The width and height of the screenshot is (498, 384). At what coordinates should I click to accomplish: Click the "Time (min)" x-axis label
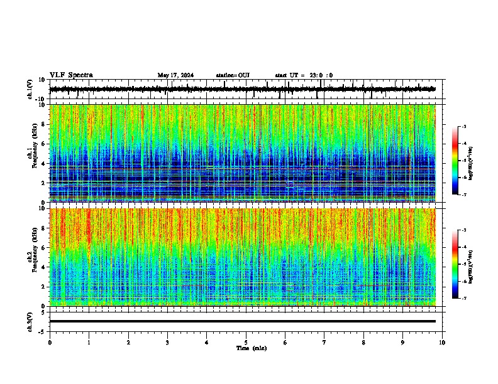click(252, 348)
